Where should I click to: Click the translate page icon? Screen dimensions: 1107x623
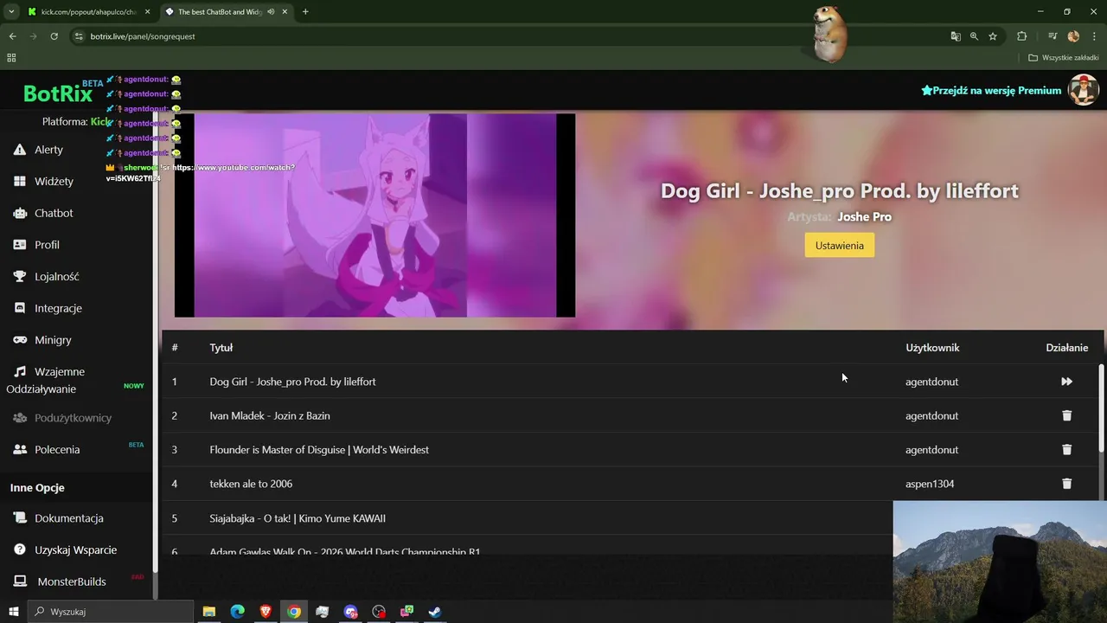pyautogui.click(x=955, y=36)
